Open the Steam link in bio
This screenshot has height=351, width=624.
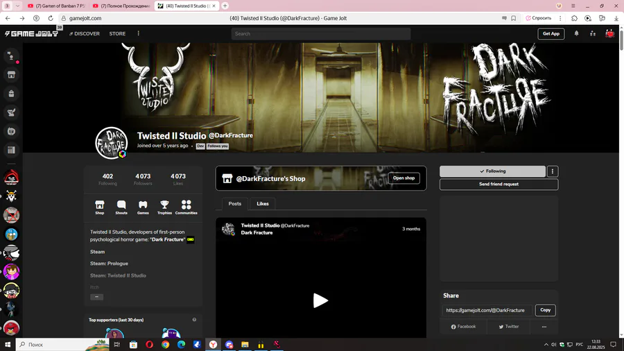(98, 252)
